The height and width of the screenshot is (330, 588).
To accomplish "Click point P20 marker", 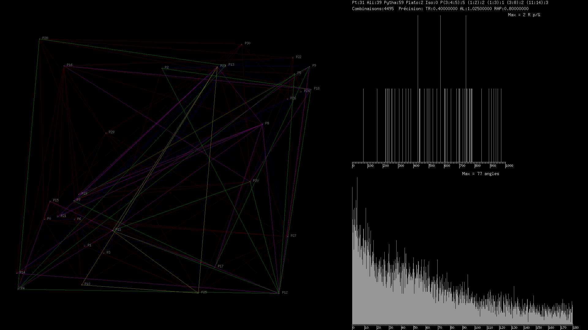I will coord(250,182).
